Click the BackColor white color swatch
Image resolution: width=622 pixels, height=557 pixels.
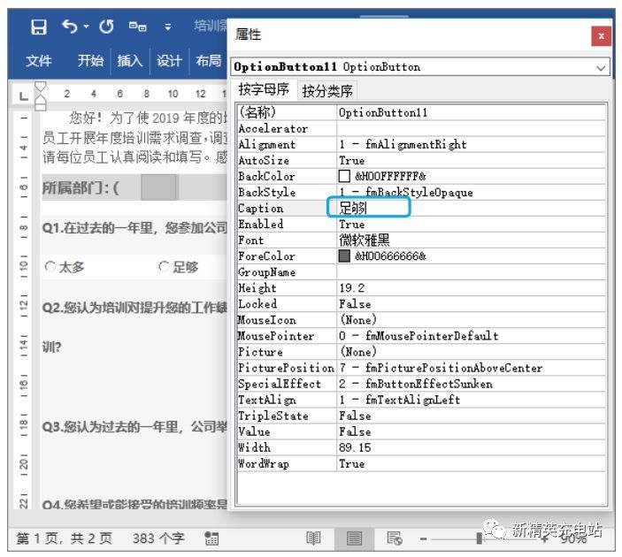[344, 176]
